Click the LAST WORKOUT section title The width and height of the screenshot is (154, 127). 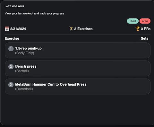click(x=14, y=6)
